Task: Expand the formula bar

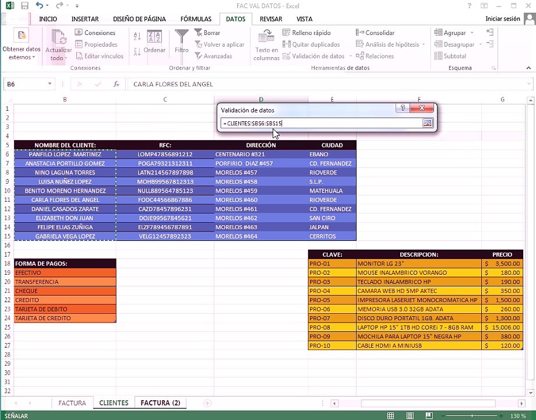Action: click(529, 84)
